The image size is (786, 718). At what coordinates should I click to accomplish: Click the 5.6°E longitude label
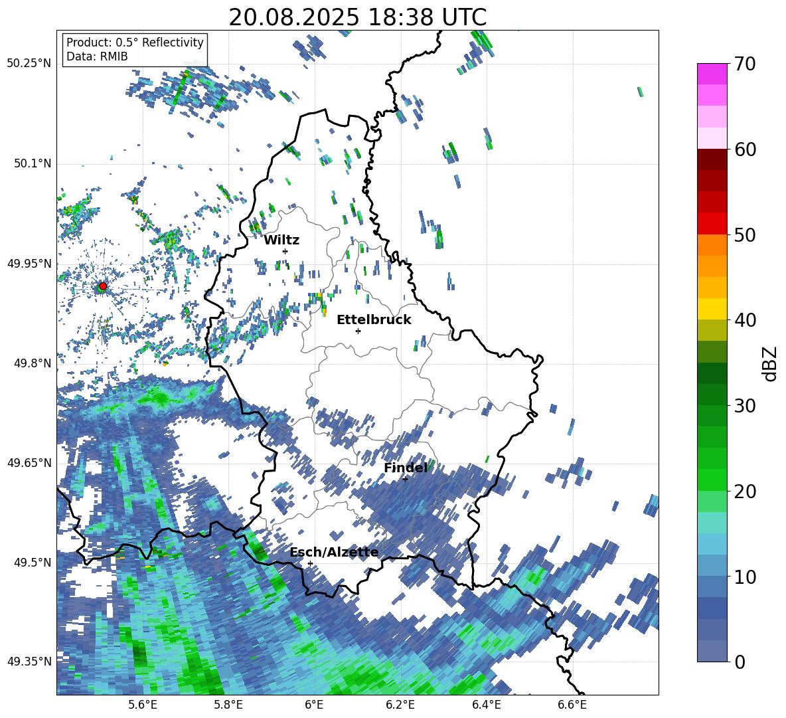pos(142,705)
